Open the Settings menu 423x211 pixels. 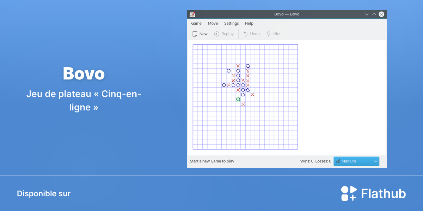click(231, 23)
